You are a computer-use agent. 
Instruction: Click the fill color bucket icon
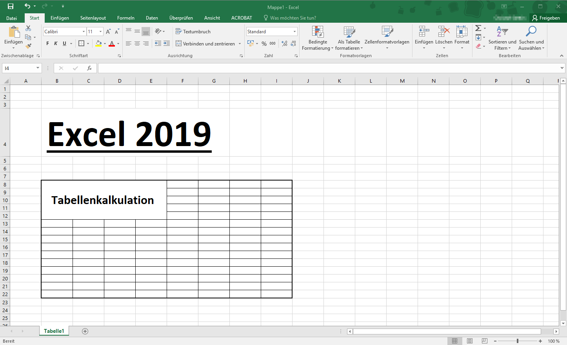click(x=98, y=43)
